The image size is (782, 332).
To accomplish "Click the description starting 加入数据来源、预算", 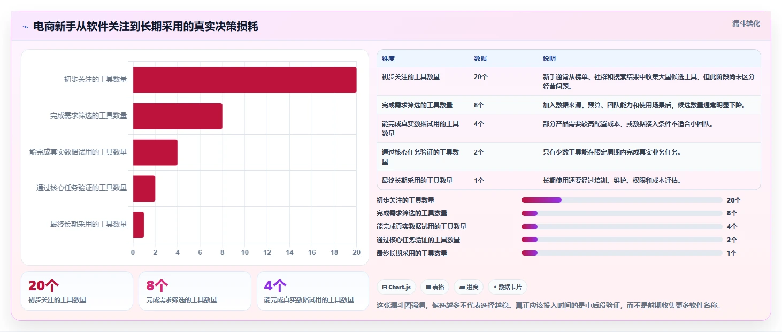I will click(644, 105).
